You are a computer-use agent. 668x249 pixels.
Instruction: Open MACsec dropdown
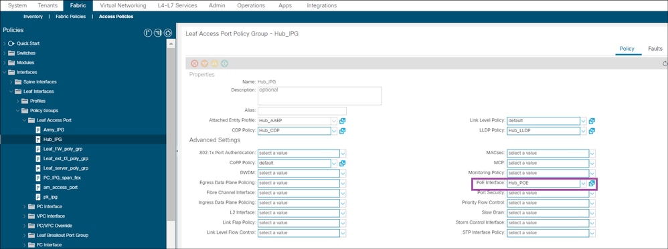coord(592,153)
